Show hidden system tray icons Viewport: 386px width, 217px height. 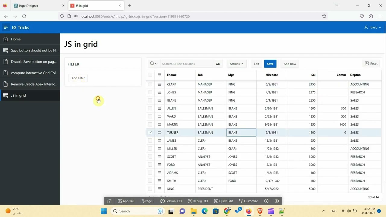[x=324, y=211]
